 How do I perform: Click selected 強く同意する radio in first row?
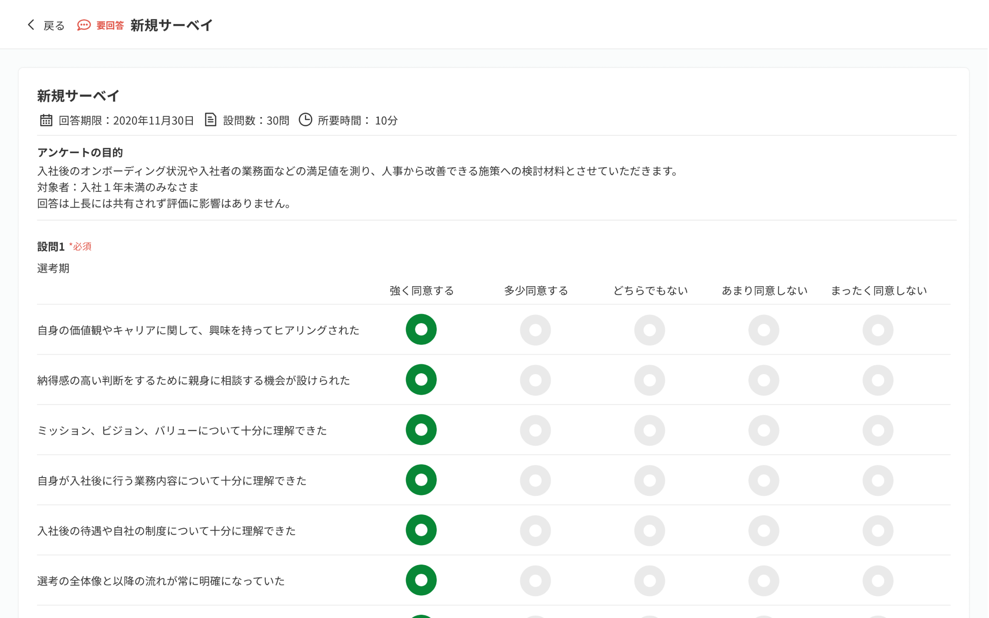pos(421,330)
